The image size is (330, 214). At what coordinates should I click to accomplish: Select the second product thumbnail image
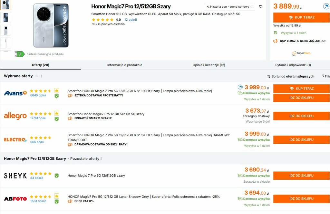[6, 17]
